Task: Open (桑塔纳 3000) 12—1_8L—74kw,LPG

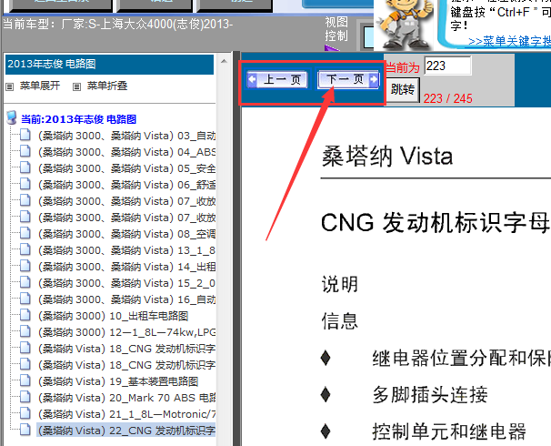Action: (x=127, y=332)
